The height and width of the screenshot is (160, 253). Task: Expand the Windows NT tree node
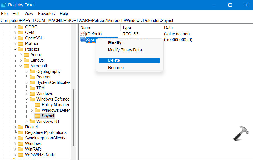[x=26, y=121]
